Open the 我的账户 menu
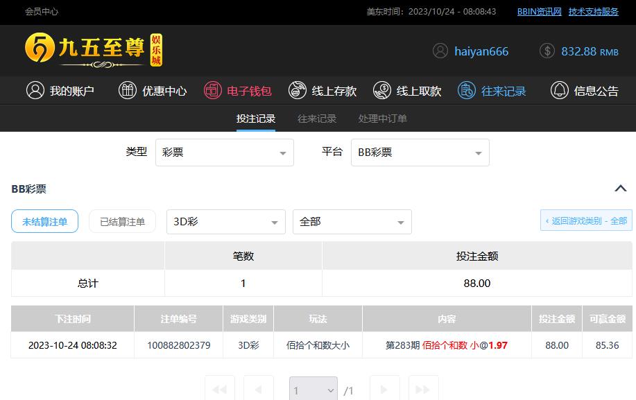636x400 pixels. pyautogui.click(x=60, y=91)
